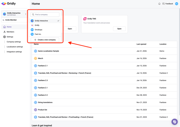
Task: Switch to the Fast inc. company
Action: [x=38, y=34]
